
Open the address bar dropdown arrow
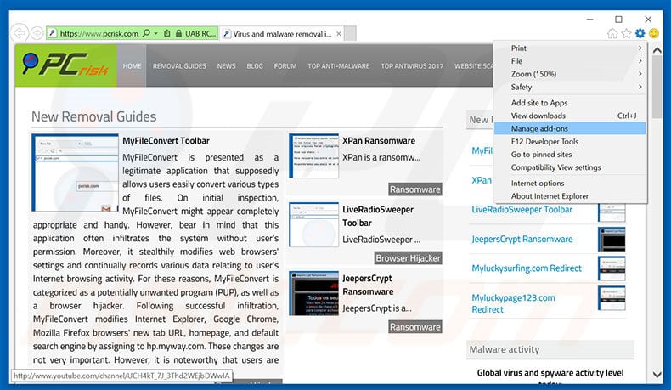tap(155, 33)
